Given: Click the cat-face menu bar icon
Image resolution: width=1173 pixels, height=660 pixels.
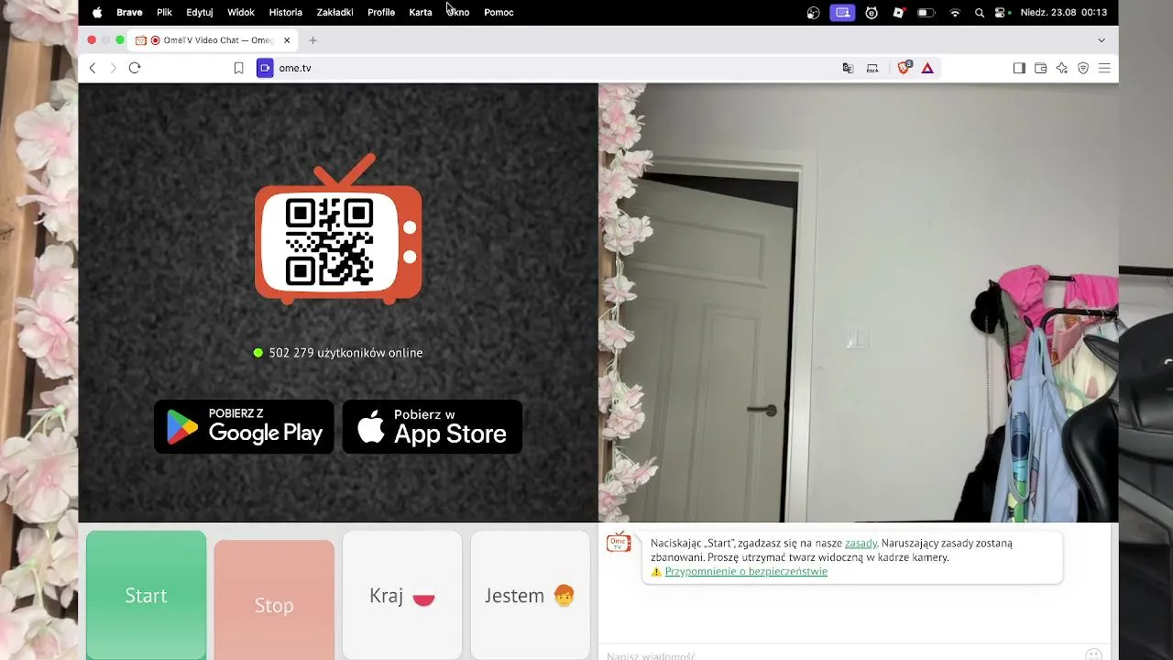Looking at the screenshot, I should pyautogui.click(x=872, y=13).
